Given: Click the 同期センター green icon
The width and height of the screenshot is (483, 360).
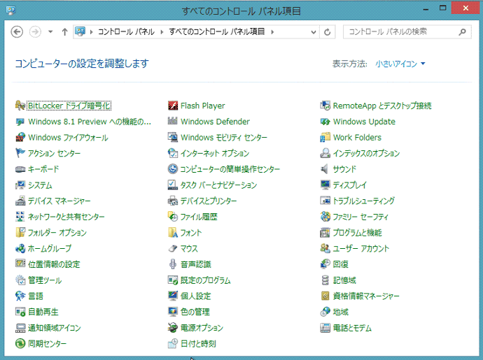Looking at the screenshot, I should 20,343.
